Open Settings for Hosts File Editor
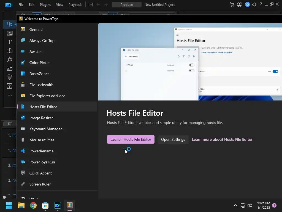 (173, 139)
